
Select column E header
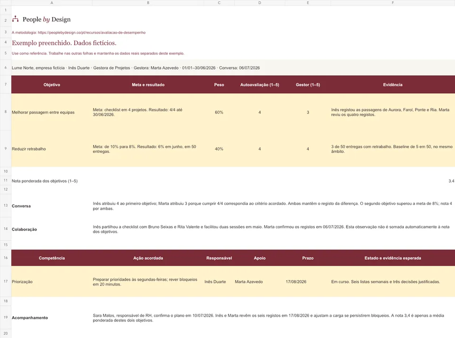(308, 3)
